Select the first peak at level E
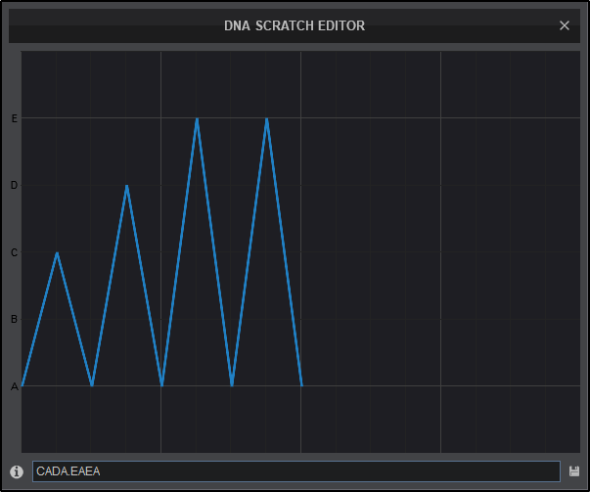 [197, 118]
